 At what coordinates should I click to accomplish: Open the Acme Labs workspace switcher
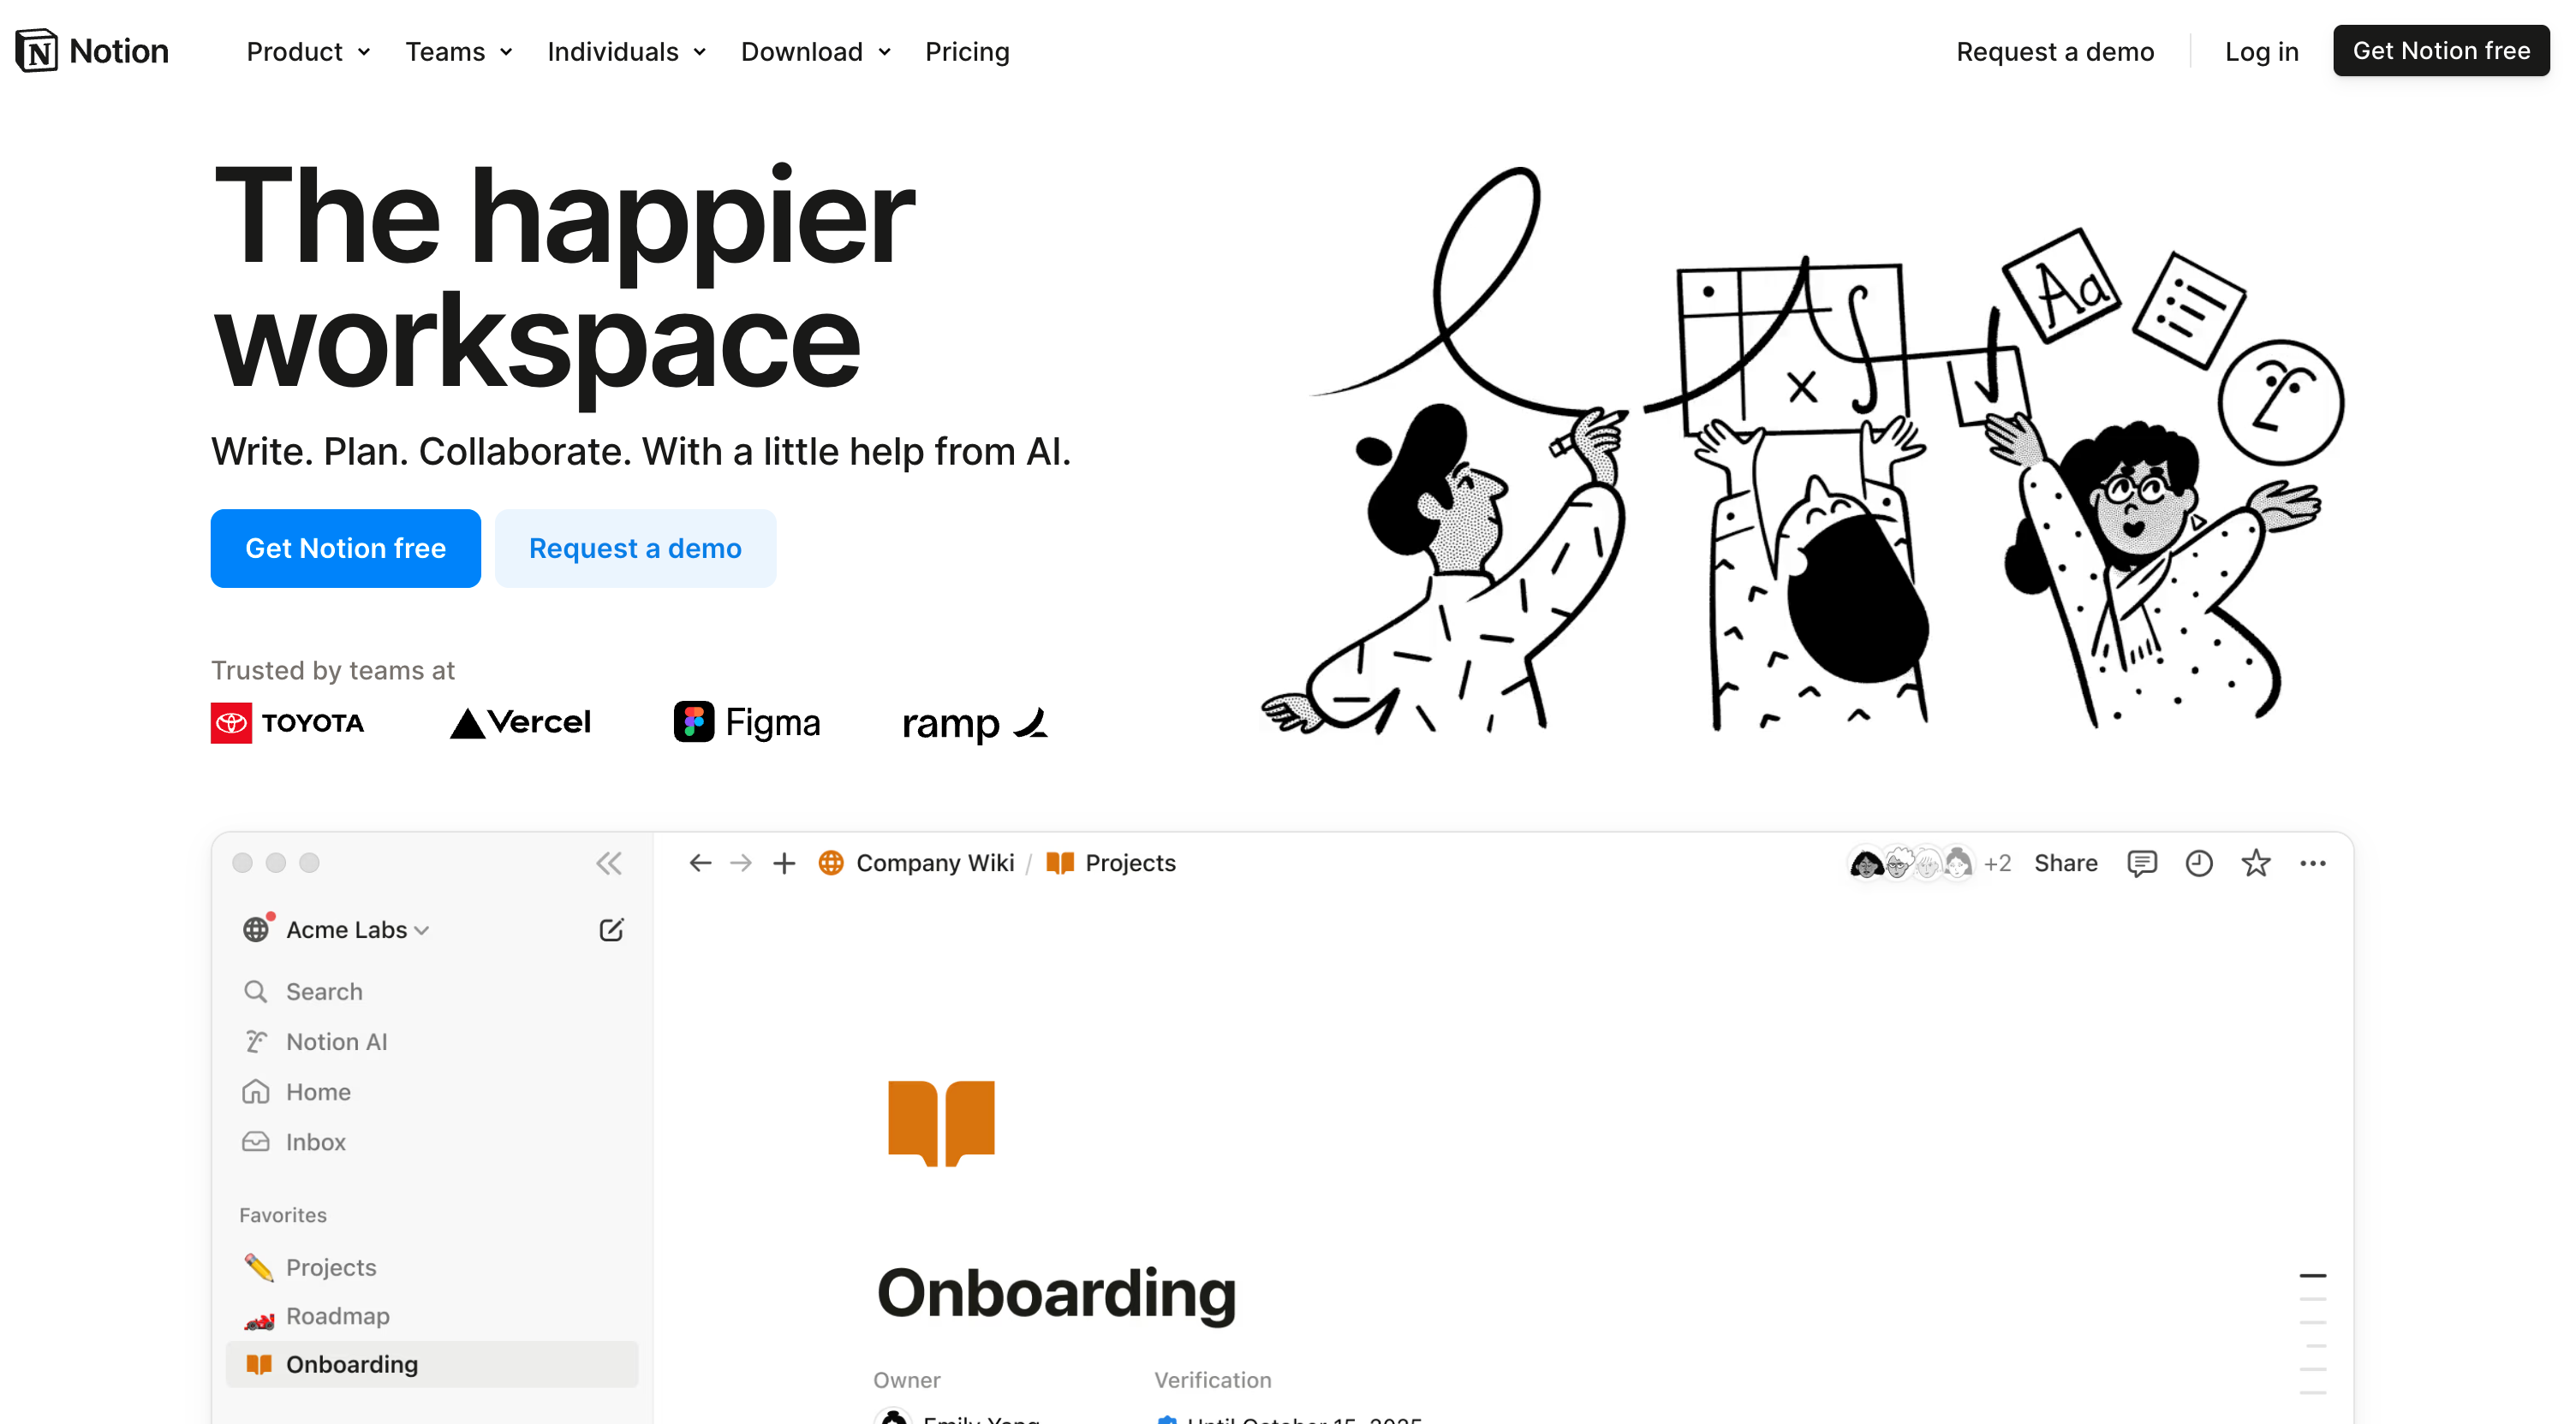pyautogui.click(x=337, y=929)
